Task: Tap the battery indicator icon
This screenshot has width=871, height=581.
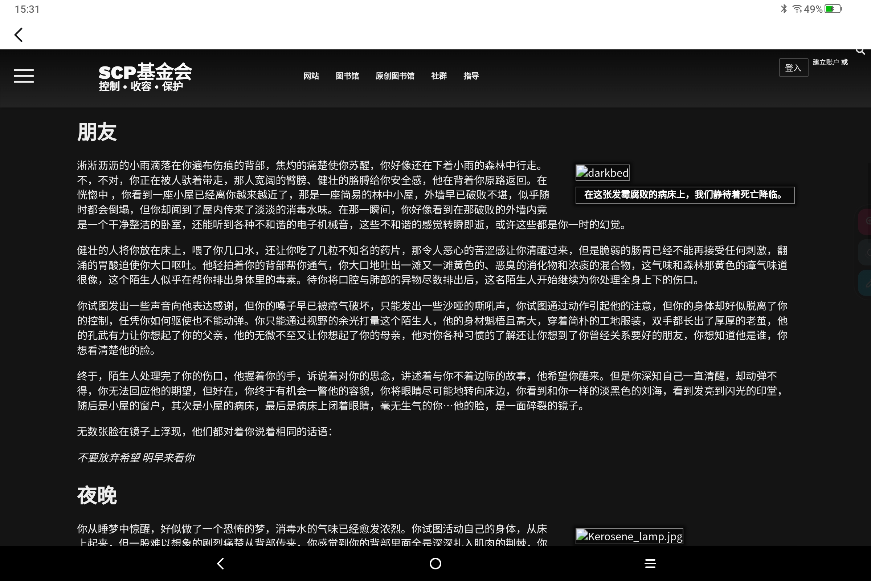Action: [x=833, y=9]
